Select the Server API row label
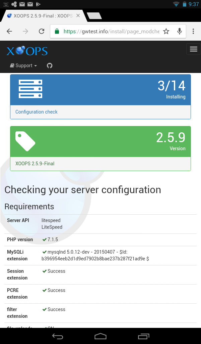 (18, 220)
